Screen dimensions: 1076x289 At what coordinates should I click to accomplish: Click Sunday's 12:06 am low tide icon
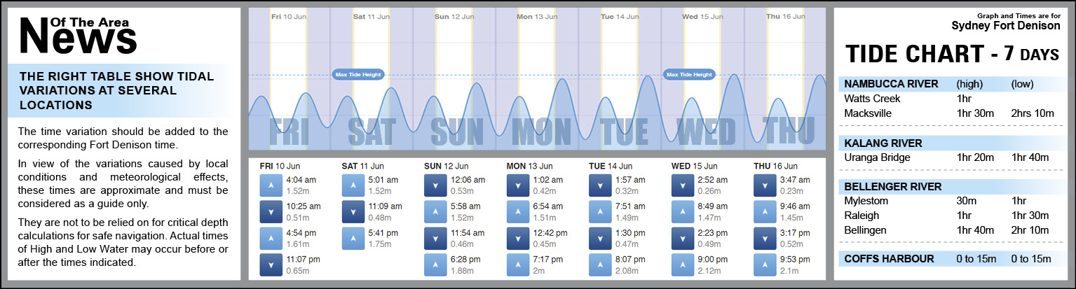[x=436, y=185]
